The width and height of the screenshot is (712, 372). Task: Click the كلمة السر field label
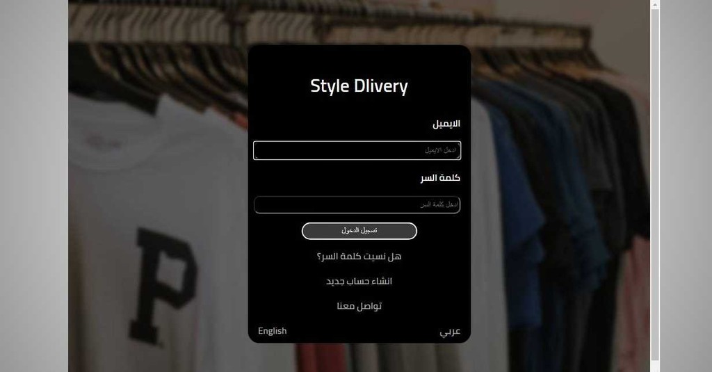click(440, 177)
